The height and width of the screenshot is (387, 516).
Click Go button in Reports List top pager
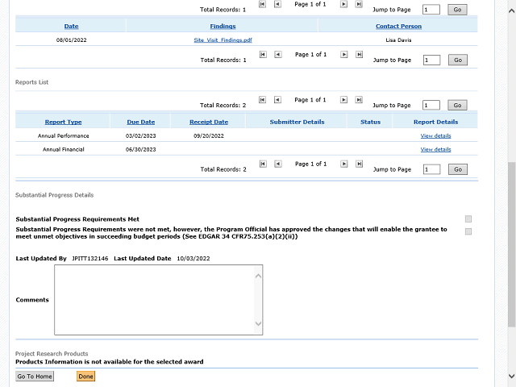point(457,106)
